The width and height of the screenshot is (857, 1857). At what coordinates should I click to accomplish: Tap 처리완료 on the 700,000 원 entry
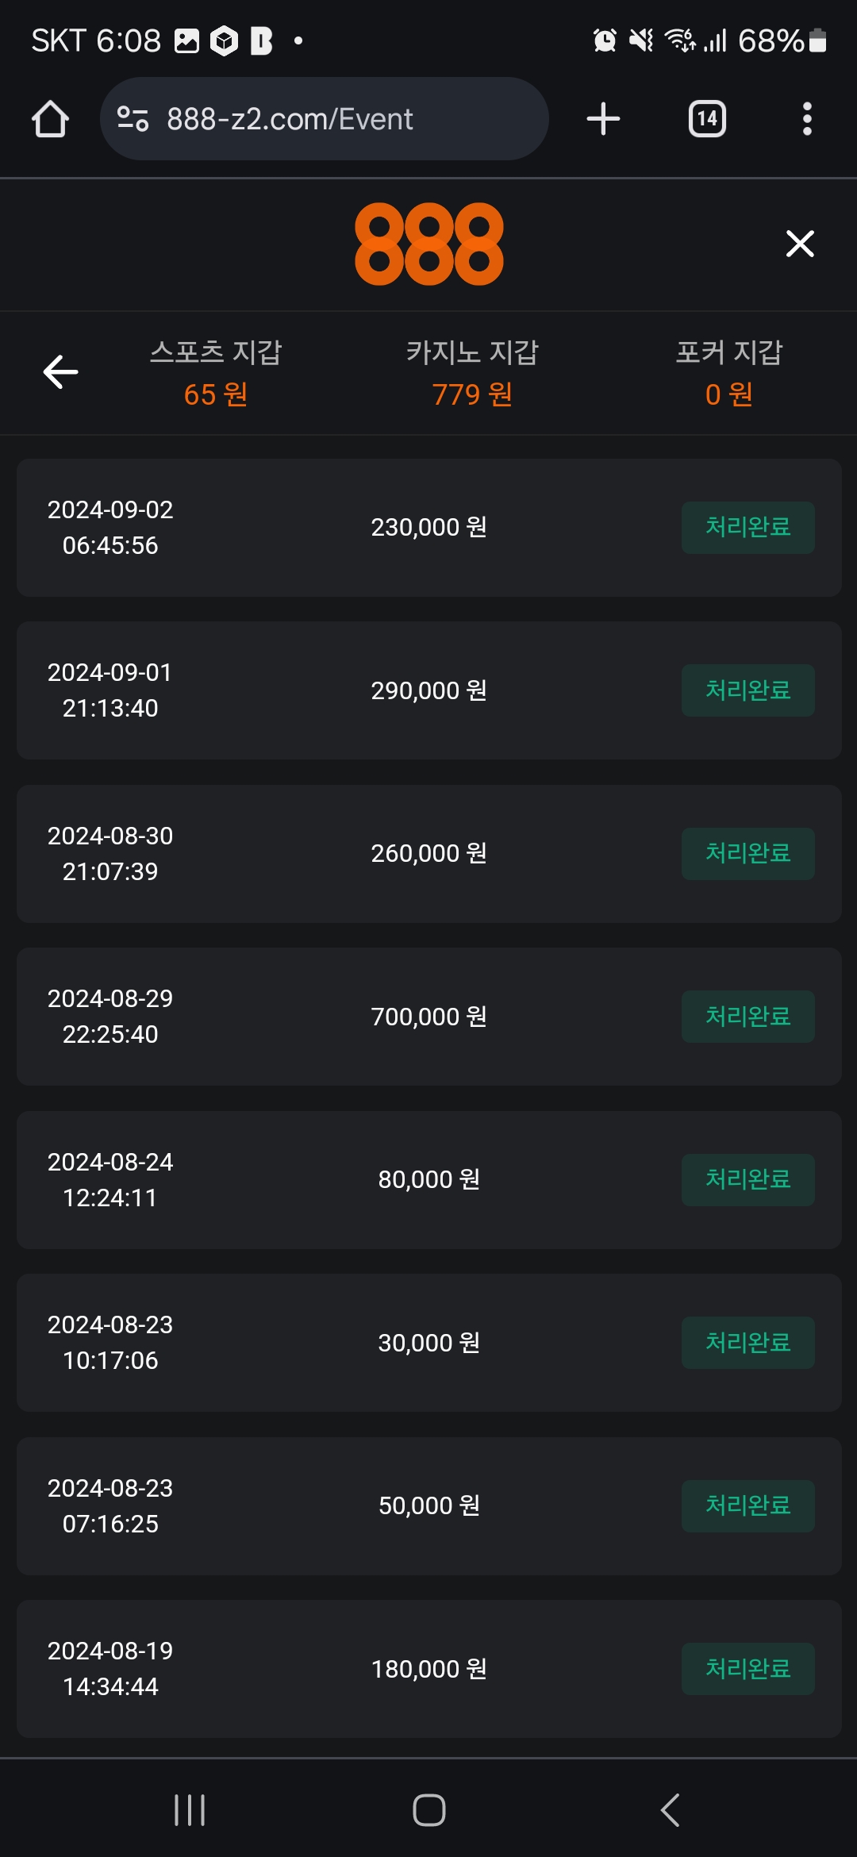(747, 1017)
